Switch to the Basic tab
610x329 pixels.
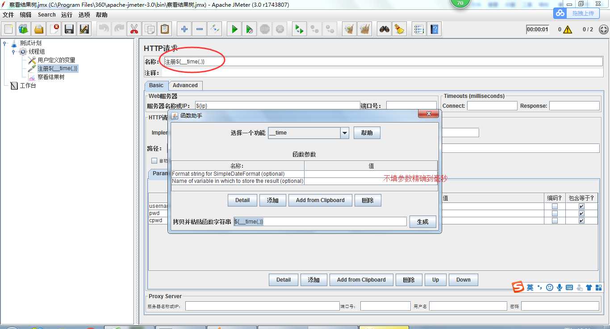tap(156, 85)
